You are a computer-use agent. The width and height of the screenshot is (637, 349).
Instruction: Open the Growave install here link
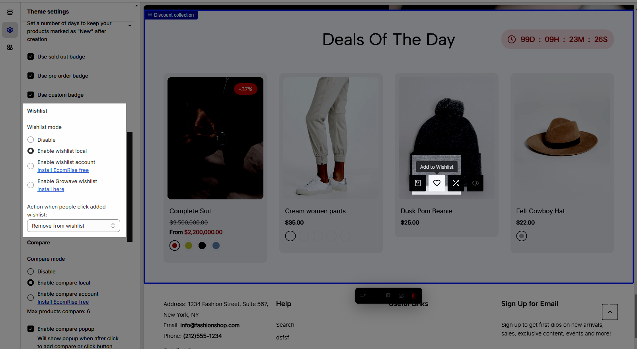(51, 189)
